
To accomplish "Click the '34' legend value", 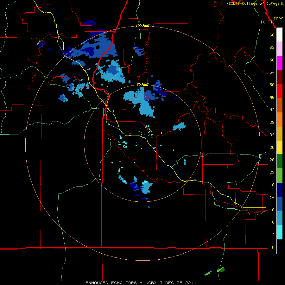I will coord(272,135).
